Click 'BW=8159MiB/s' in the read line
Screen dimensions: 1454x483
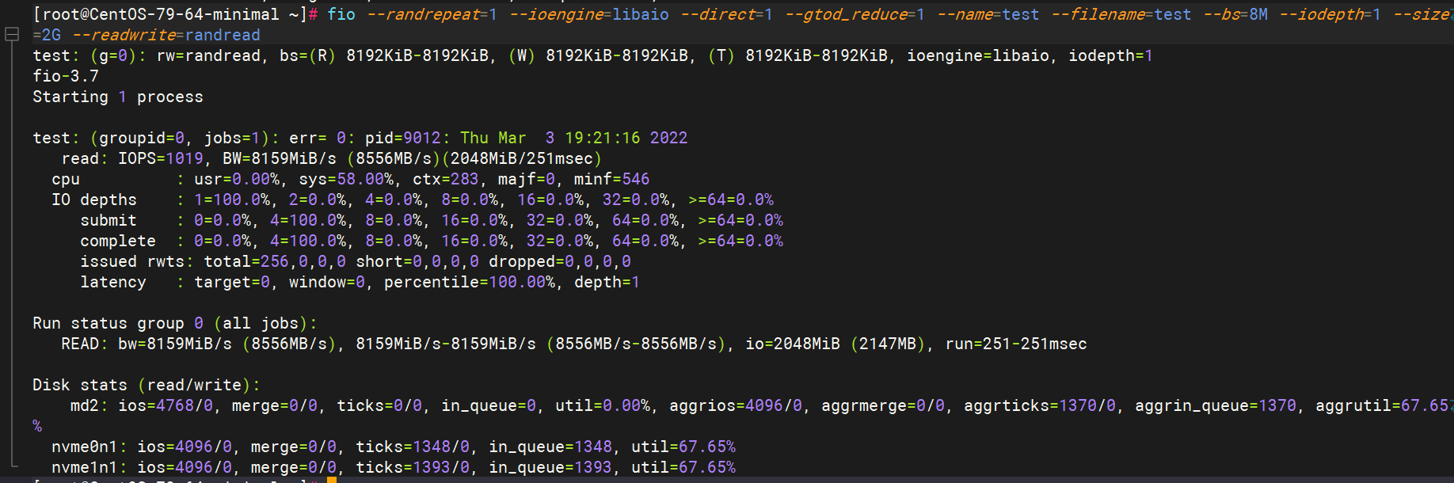[x=280, y=158]
